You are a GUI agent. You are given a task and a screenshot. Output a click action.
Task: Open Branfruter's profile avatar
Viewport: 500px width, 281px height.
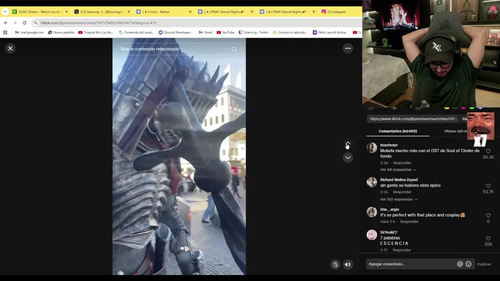pyautogui.click(x=372, y=148)
